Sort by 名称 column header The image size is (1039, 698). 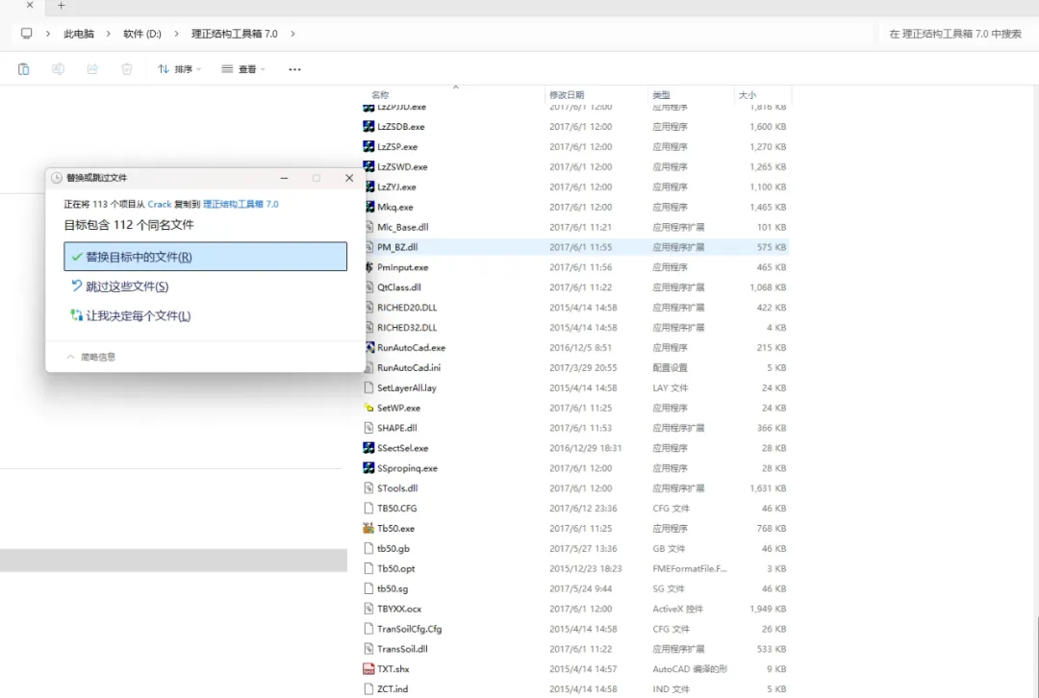[x=380, y=94]
